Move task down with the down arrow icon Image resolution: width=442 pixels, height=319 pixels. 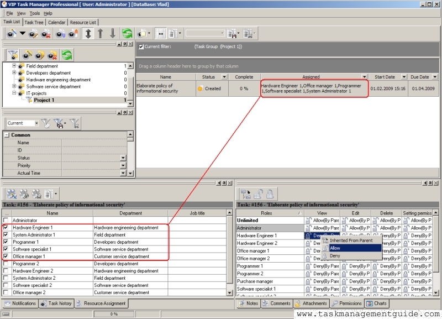[x=113, y=34]
